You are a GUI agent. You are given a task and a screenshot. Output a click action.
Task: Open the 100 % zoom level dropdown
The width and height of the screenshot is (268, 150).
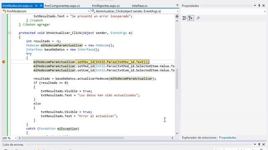(x=15, y=138)
